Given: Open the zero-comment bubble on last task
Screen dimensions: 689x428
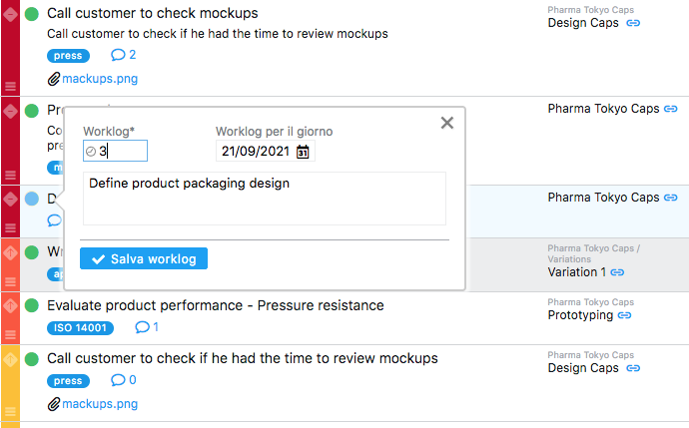Looking at the screenshot, I should 123,380.
